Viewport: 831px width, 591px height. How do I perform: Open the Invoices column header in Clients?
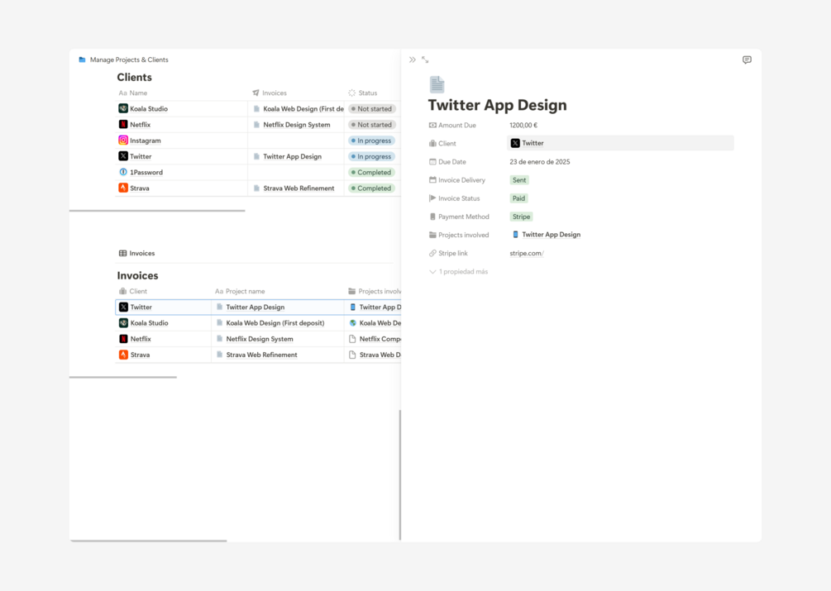click(270, 93)
